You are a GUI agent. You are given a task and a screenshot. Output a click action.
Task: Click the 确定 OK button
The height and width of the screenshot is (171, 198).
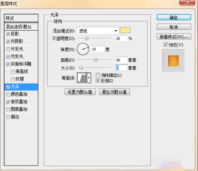pyautogui.click(x=174, y=17)
